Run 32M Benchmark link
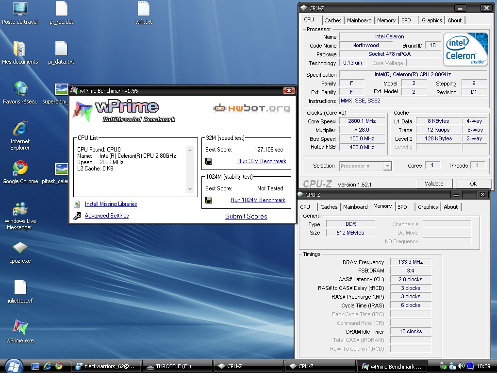Viewport: 497px width, 373px height. [262, 161]
